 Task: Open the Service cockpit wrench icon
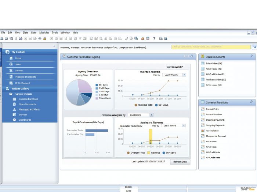tap(11, 71)
